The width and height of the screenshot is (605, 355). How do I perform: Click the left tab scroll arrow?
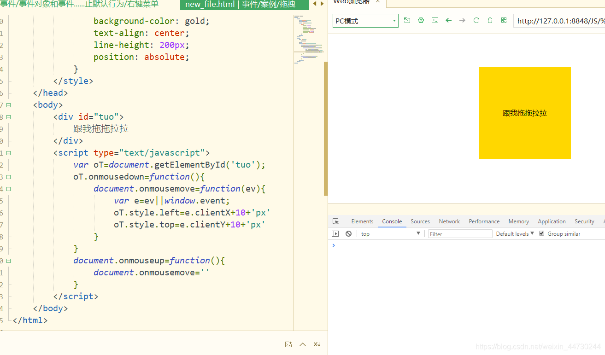tap(315, 4)
